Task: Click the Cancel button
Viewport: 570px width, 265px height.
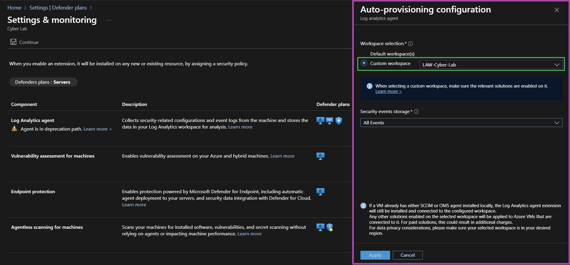Action: click(x=408, y=255)
